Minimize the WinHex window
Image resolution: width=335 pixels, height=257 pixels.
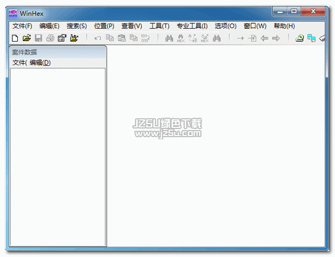coord(280,11)
